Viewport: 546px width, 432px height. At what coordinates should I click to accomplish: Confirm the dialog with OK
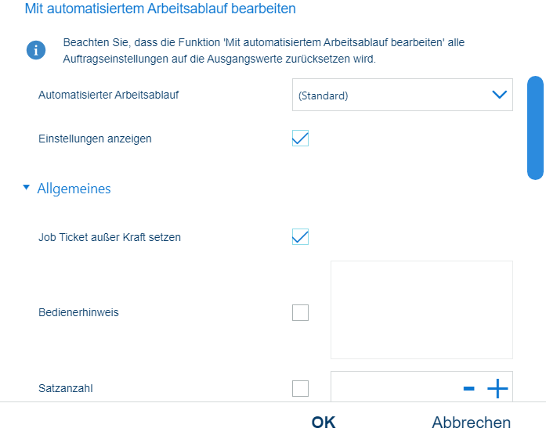(x=324, y=423)
